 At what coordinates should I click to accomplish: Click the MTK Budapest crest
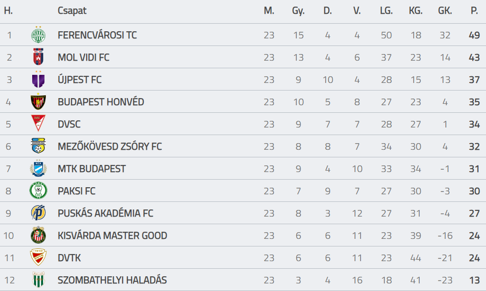38,168
